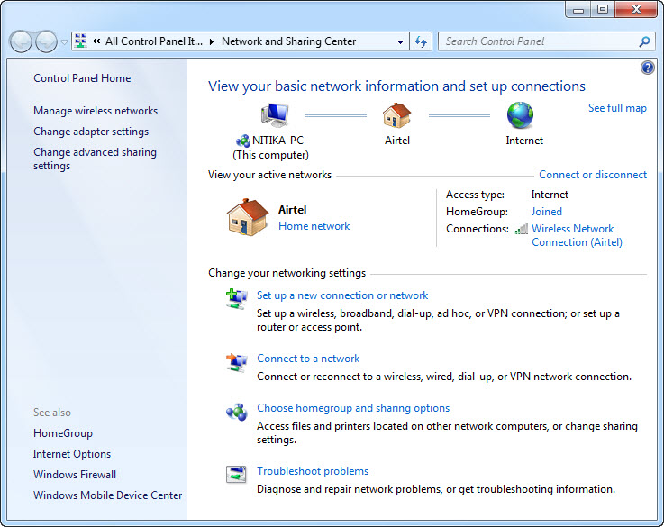
Task: Click the Search Control Panel field
Action: [x=539, y=41]
